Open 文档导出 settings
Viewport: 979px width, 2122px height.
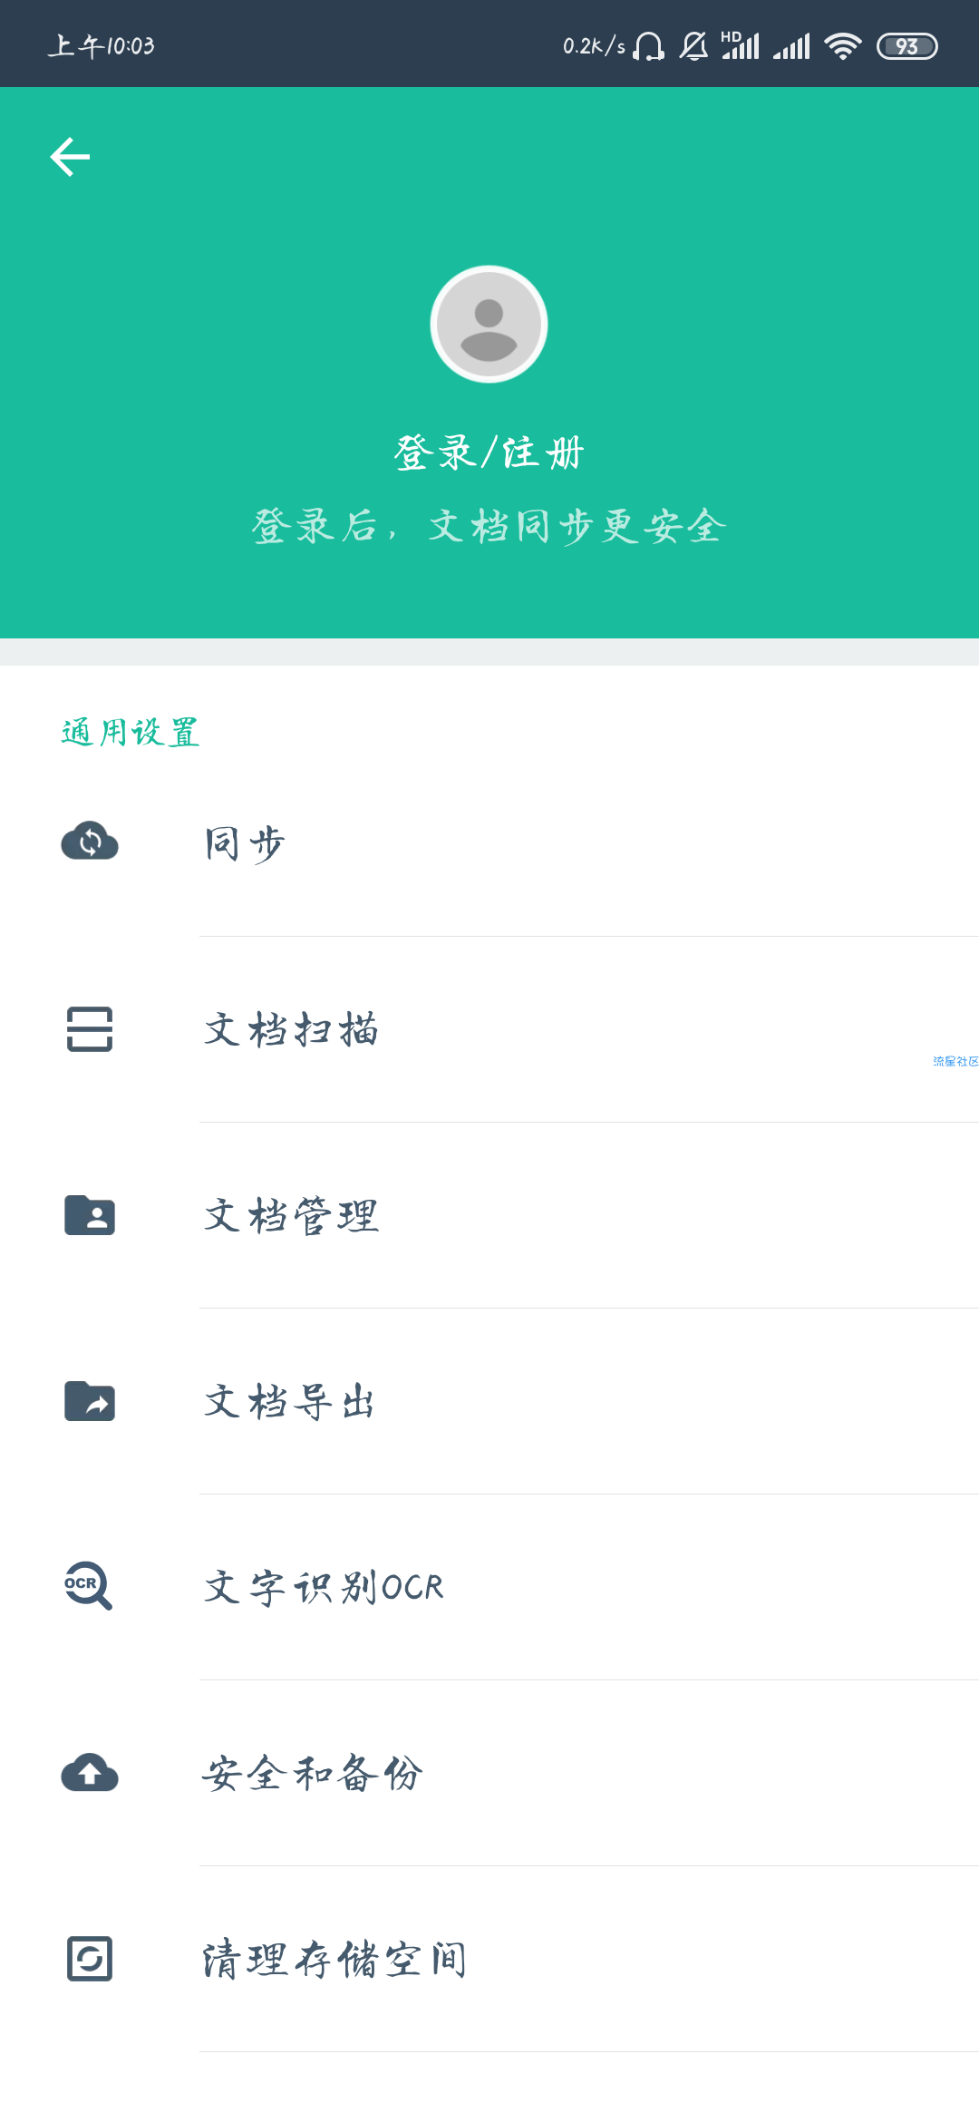click(x=489, y=1401)
